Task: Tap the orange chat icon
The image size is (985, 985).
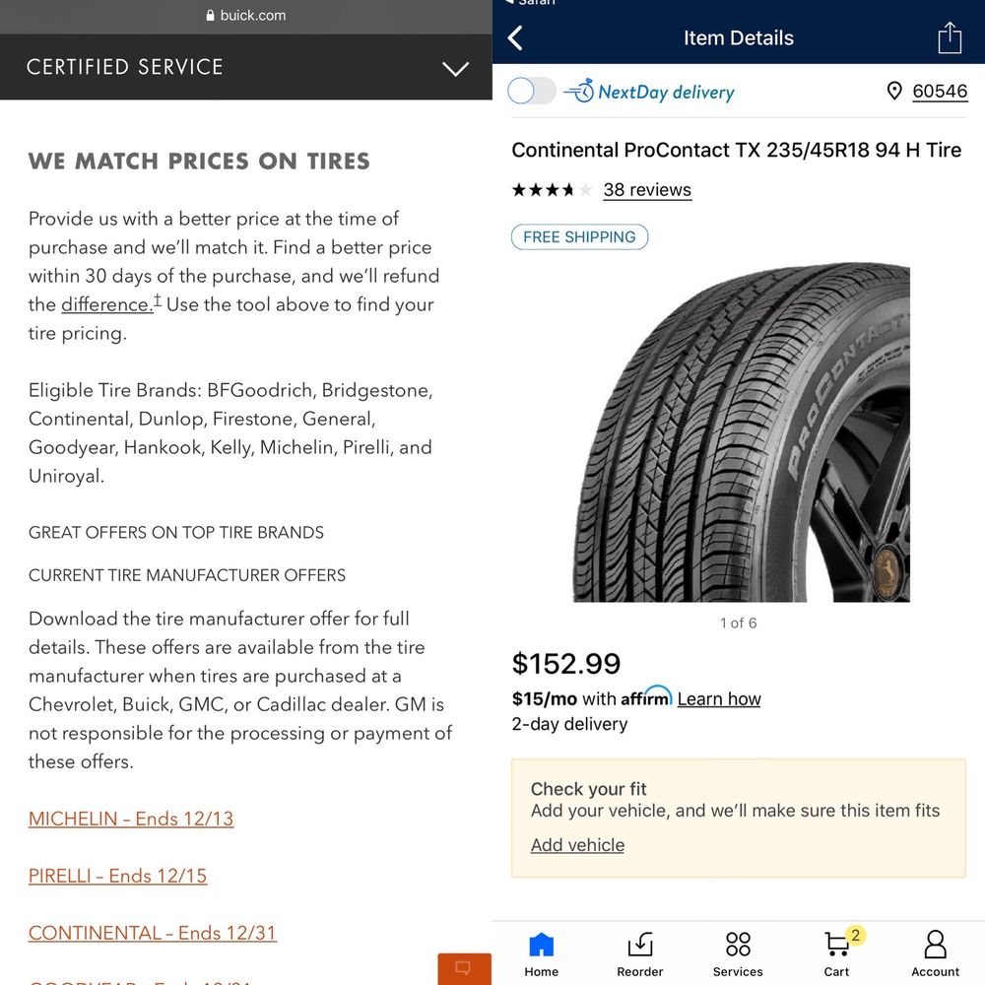Action: coord(464,969)
